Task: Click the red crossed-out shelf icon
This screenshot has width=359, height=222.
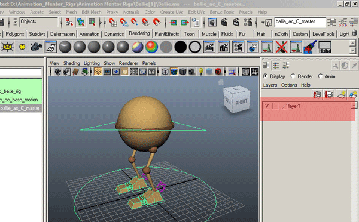Action: [x=281, y=47]
